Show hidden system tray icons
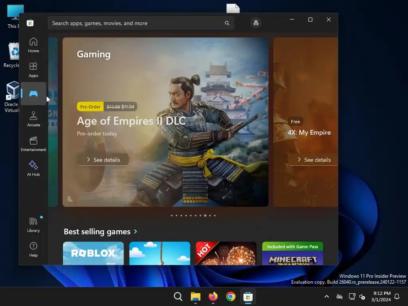This screenshot has width=408, height=306. [x=327, y=296]
